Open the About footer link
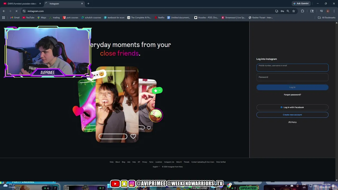Viewport: 338px width, 190px height. 118,162
